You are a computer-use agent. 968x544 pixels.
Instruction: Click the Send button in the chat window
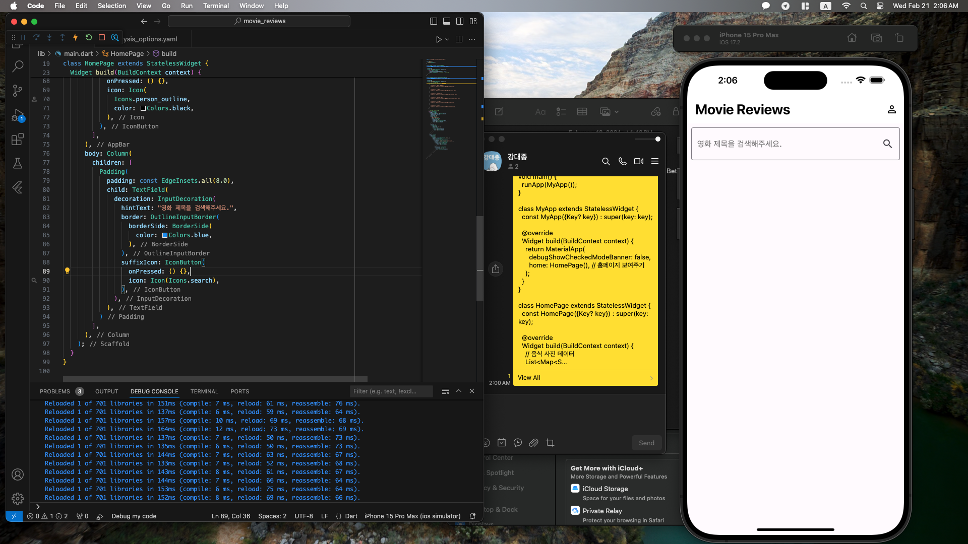646,443
